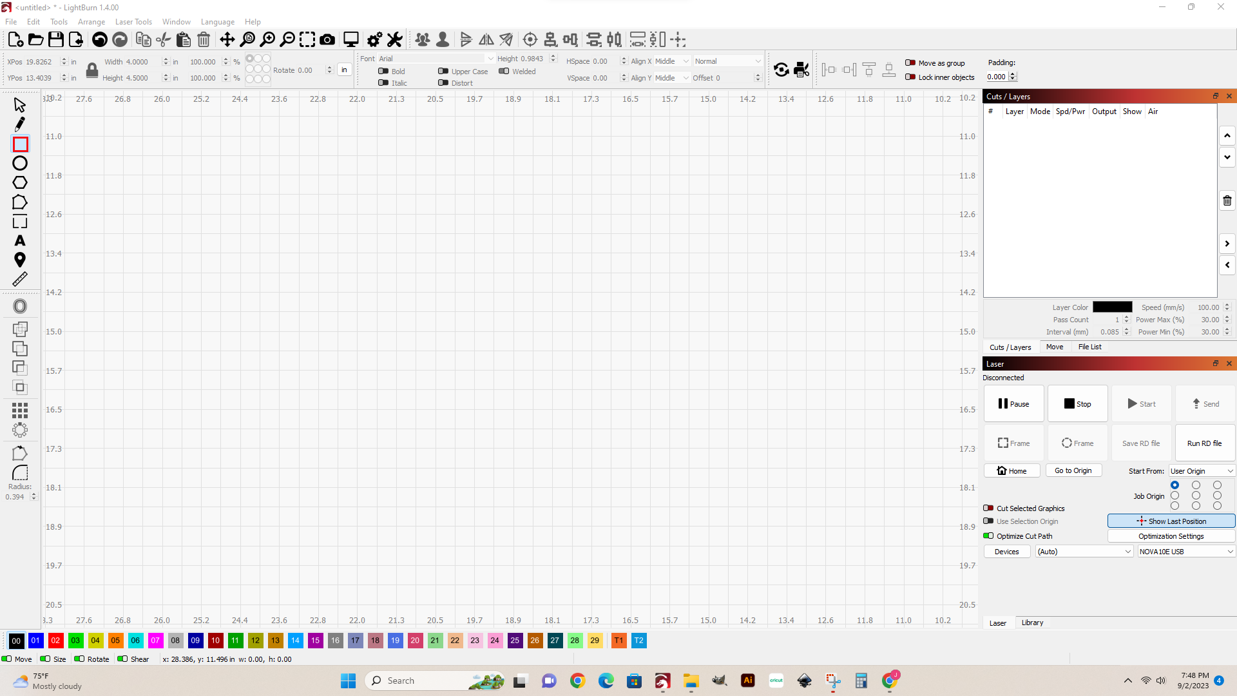The height and width of the screenshot is (696, 1237).
Task: Toggle Optimize Cut Path on
Action: 989,536
